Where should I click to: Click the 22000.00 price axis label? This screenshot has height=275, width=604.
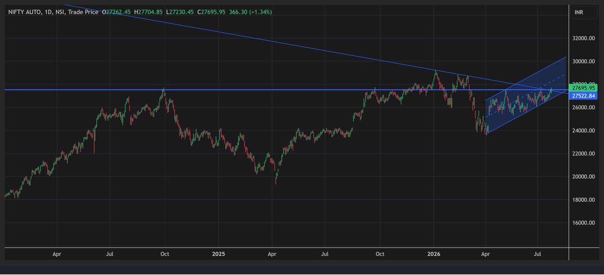[584, 154]
